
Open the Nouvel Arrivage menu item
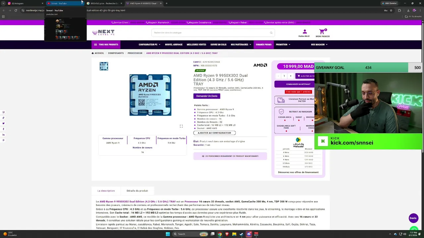point(174,45)
